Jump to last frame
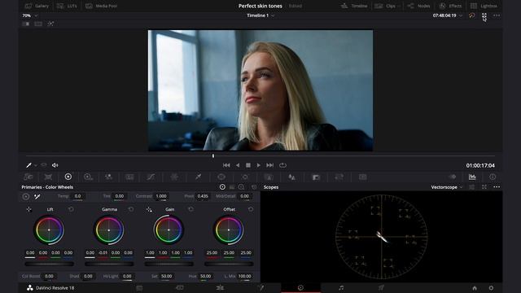Screen dimensions: 521x293 pos(269,165)
